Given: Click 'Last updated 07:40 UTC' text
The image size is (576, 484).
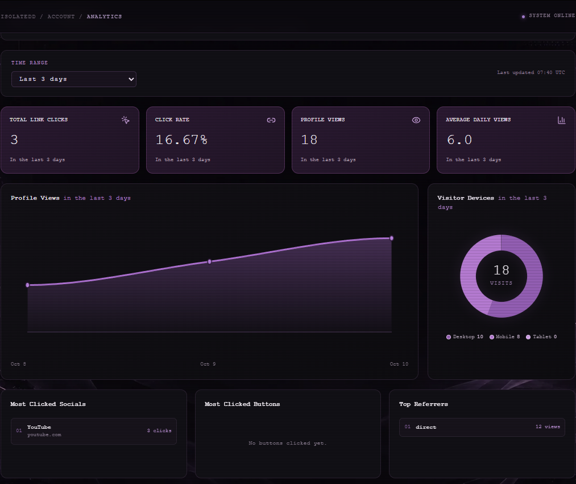Looking at the screenshot, I should tap(531, 72).
